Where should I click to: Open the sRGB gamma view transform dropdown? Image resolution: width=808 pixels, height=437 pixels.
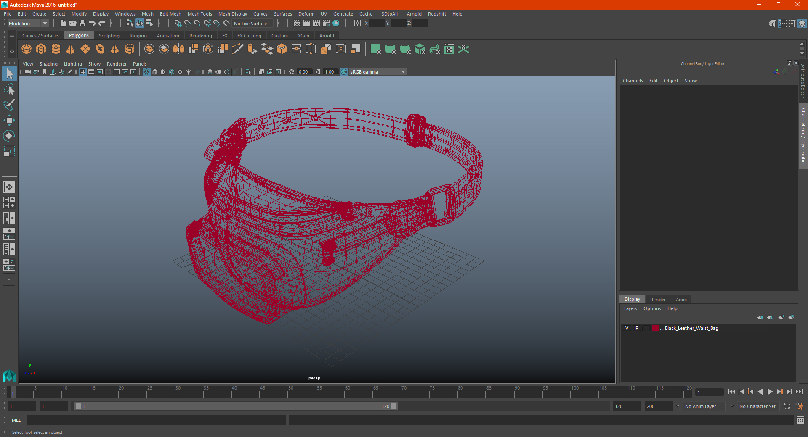(377, 72)
